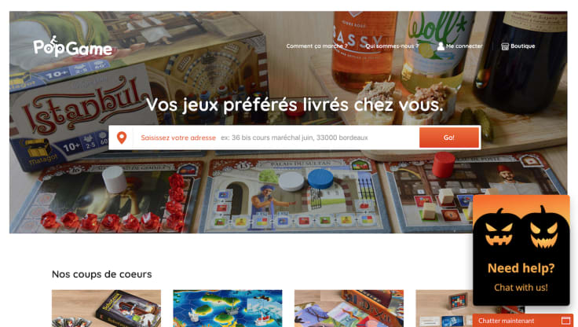
Task: Open the blue island game thumbnail
Action: [228, 308]
